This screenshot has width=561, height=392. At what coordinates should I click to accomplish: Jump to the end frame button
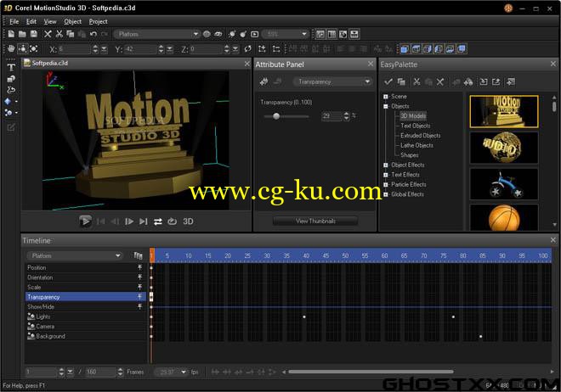pyautogui.click(x=144, y=221)
